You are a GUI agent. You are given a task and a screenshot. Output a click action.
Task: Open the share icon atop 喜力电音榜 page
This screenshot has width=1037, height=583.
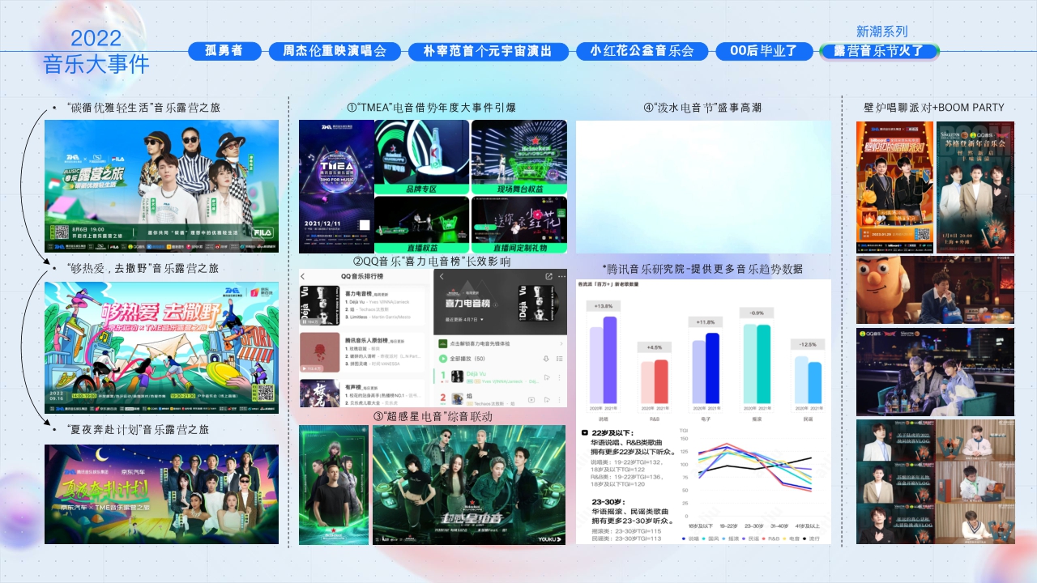[x=549, y=276]
